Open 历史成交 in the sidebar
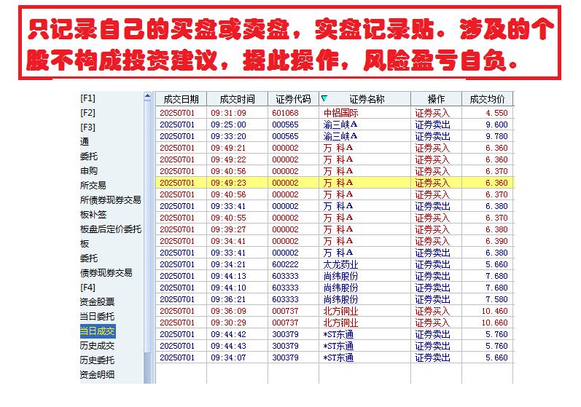This screenshot has width=581, height=407. [98, 346]
